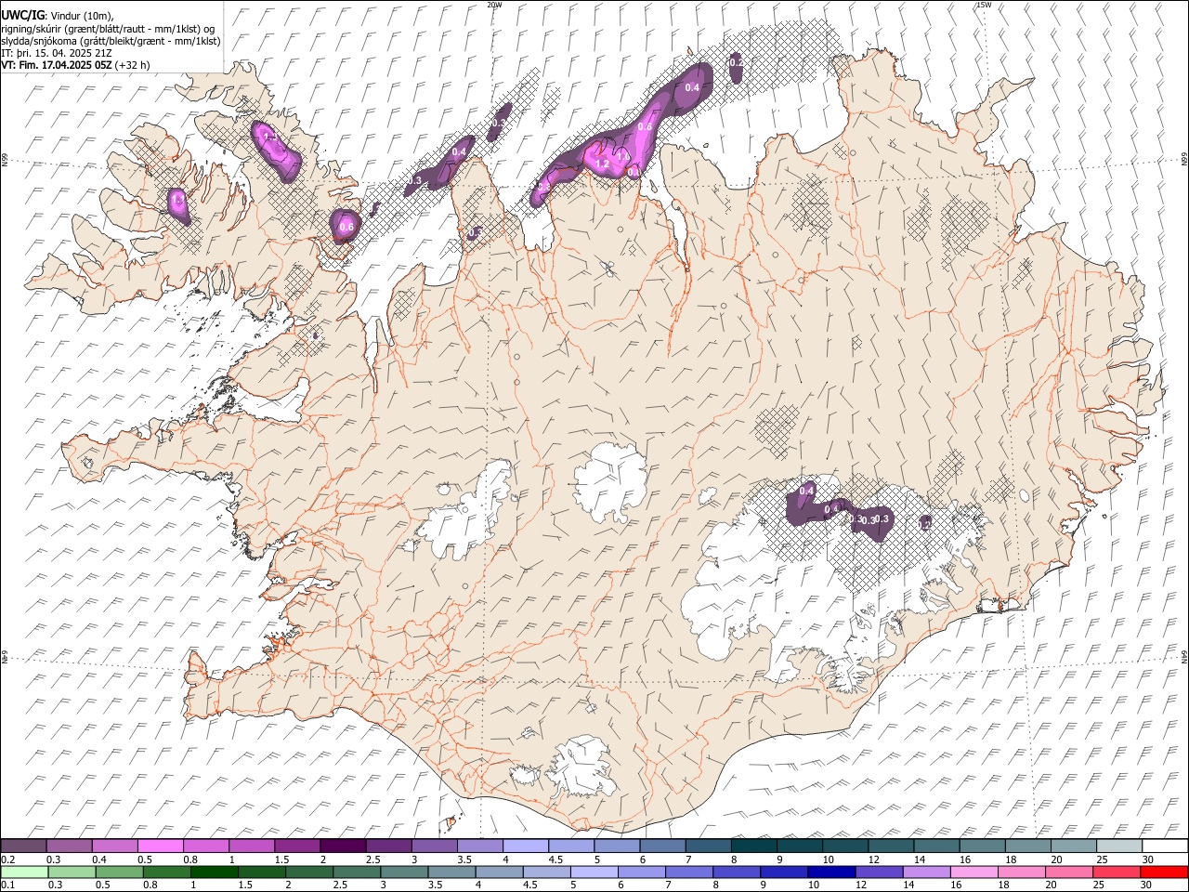Click the lower legend '0.1' scale label
Image resolution: width=1189 pixels, height=892 pixels.
point(7,885)
